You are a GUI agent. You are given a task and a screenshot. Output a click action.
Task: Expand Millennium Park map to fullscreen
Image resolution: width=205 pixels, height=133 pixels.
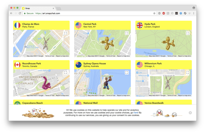188,73
